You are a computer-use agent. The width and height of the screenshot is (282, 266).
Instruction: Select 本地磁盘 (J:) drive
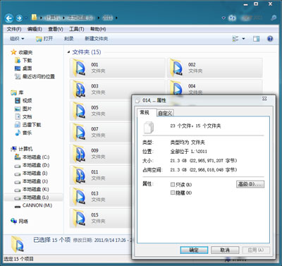coord(31,181)
